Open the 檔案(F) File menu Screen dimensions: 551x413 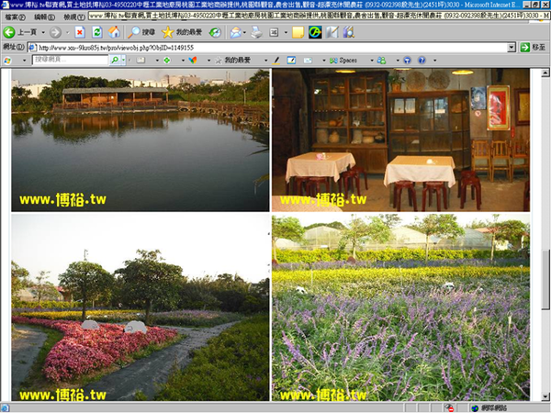tap(15, 17)
